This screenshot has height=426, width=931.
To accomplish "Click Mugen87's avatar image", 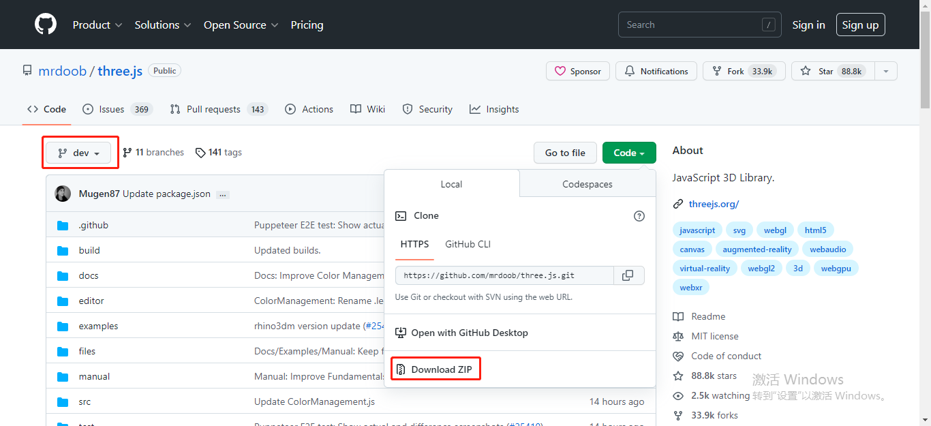I will (x=63, y=194).
